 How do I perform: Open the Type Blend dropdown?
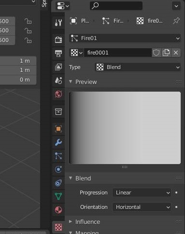138,67
